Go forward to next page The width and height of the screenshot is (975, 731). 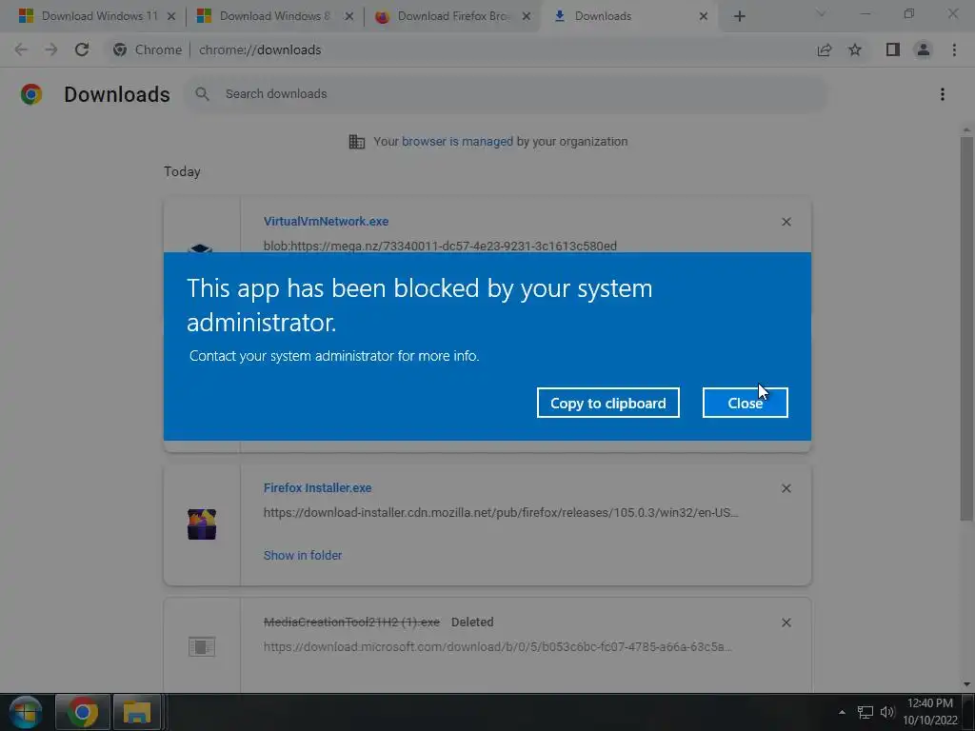[51, 49]
